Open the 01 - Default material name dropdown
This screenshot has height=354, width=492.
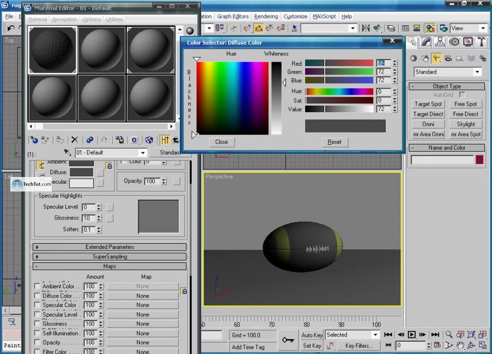(x=143, y=153)
